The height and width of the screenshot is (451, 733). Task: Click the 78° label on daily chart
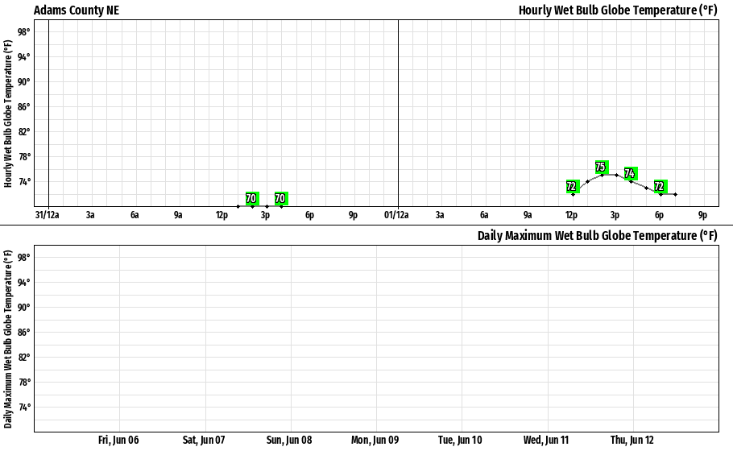[24, 382]
